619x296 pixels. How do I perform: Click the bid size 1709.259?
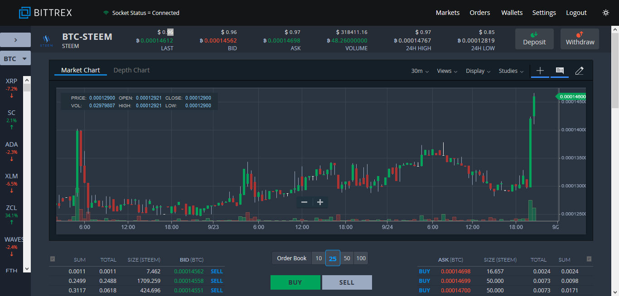(148, 281)
